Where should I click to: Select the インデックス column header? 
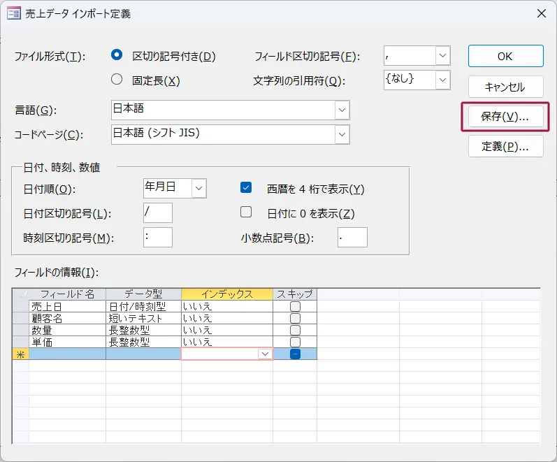click(x=226, y=294)
